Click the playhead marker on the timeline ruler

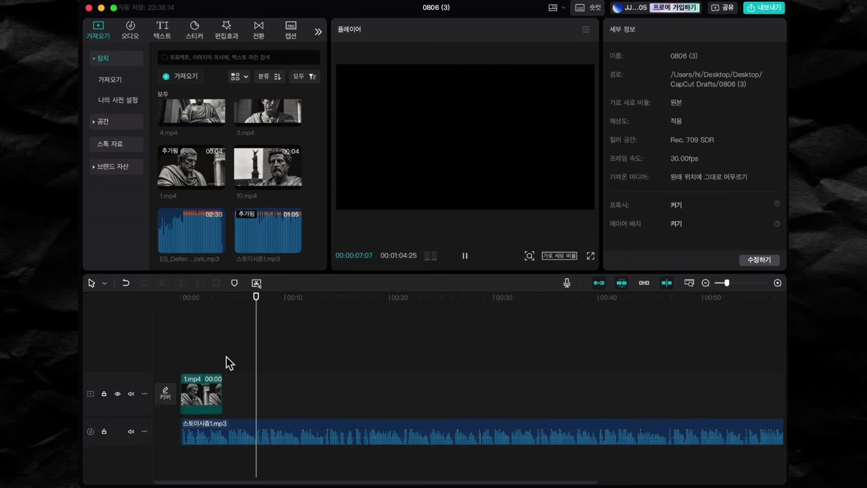[256, 296]
